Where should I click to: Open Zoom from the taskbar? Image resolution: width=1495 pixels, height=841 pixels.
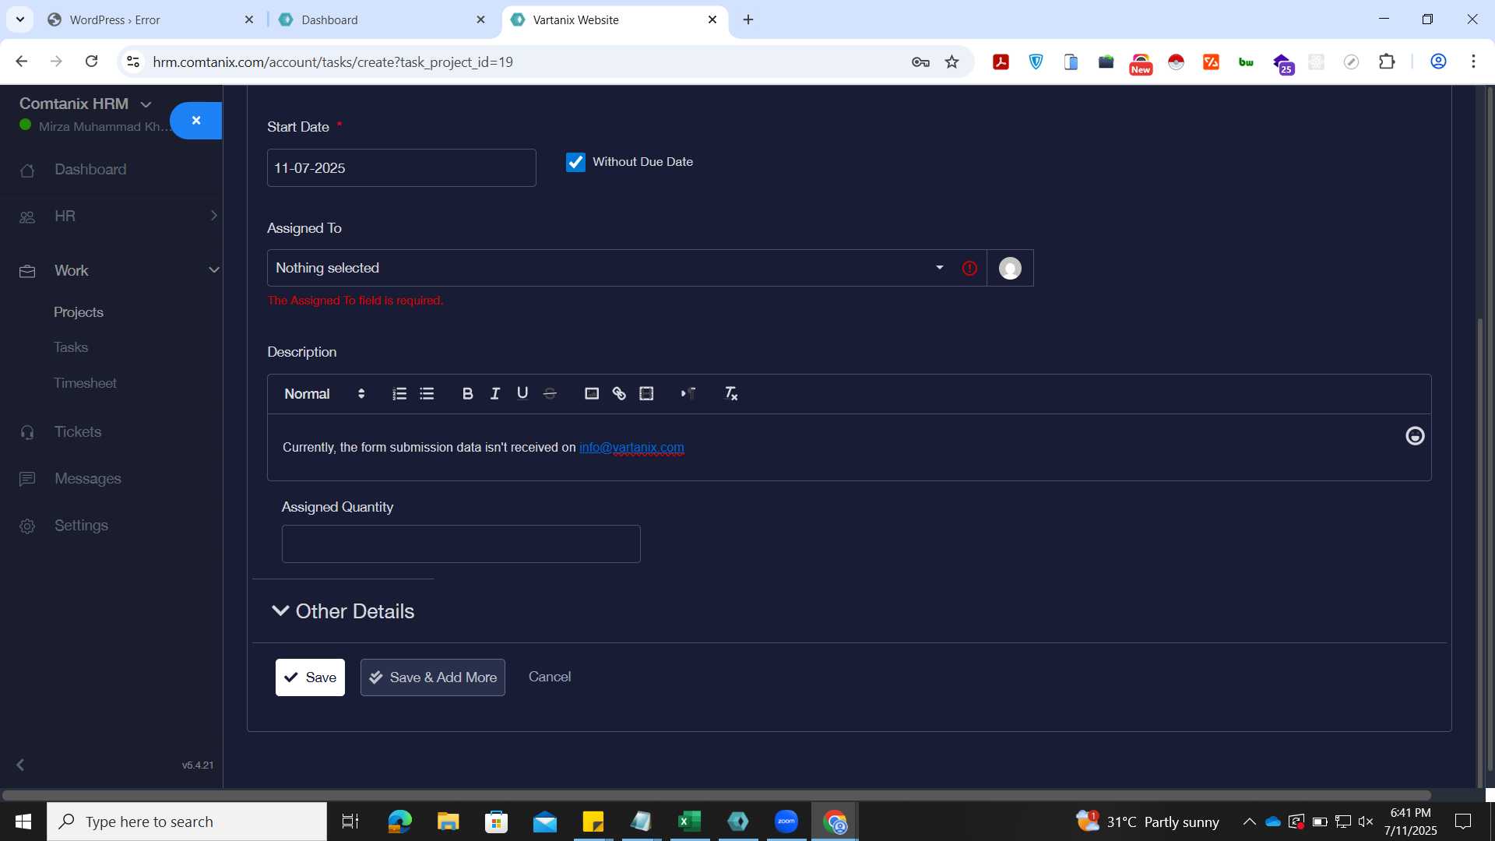click(x=786, y=822)
